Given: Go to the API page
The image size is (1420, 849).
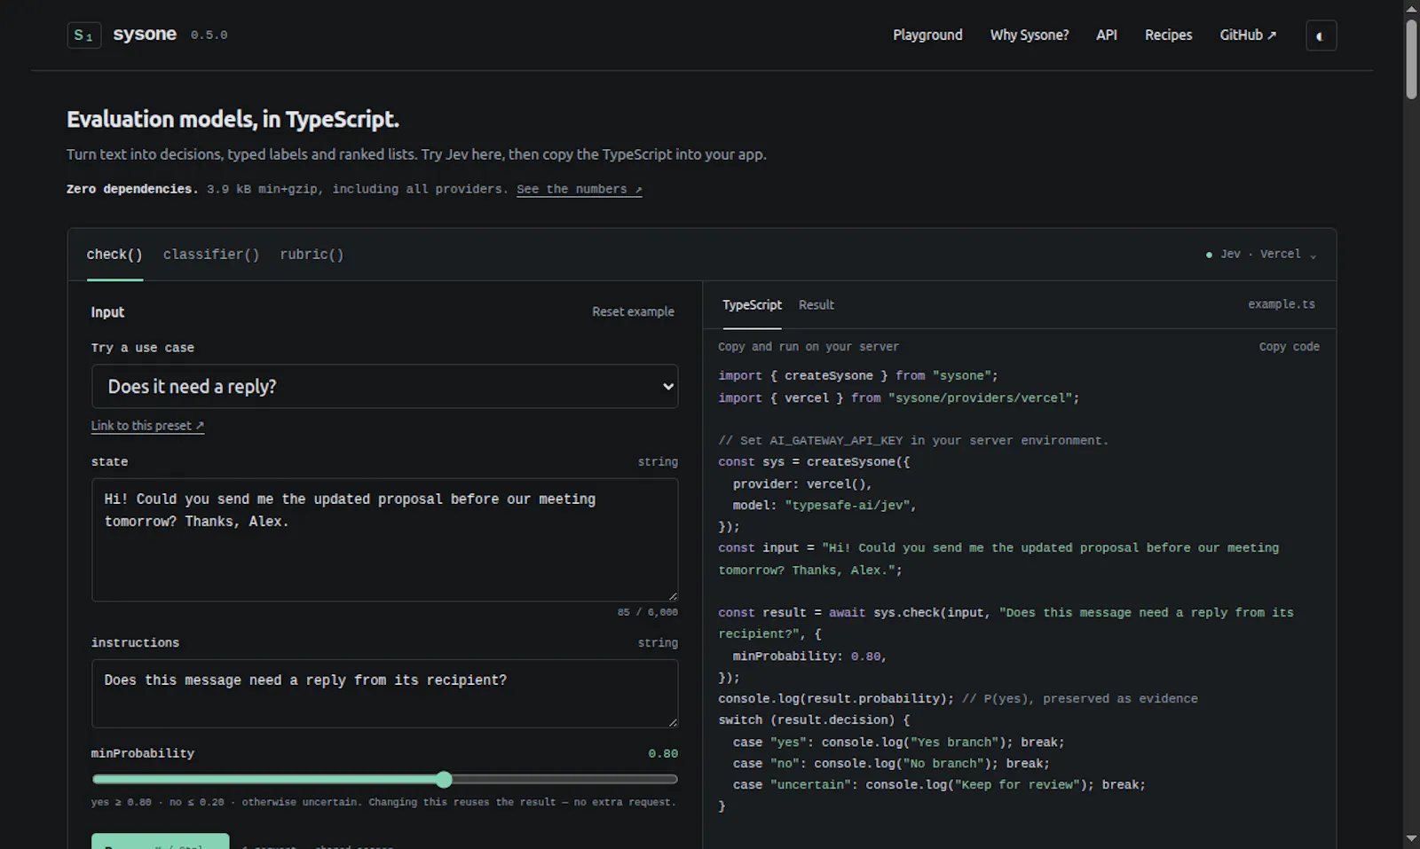Looking at the screenshot, I should pos(1107,35).
